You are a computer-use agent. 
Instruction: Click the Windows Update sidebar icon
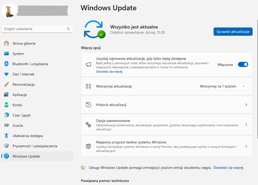tap(6, 156)
